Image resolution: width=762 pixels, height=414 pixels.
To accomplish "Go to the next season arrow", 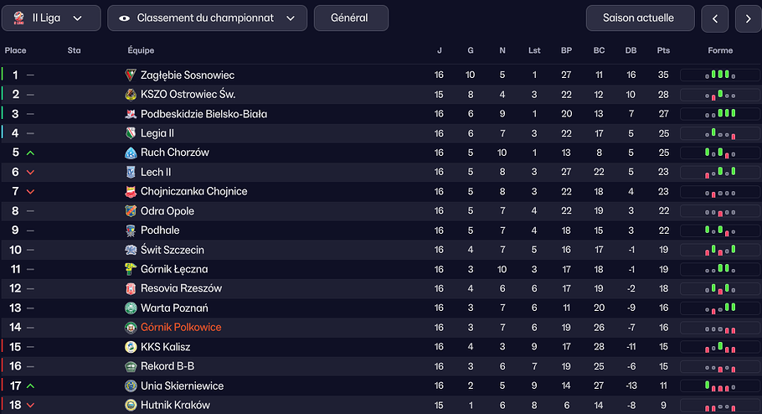I will tap(748, 18).
